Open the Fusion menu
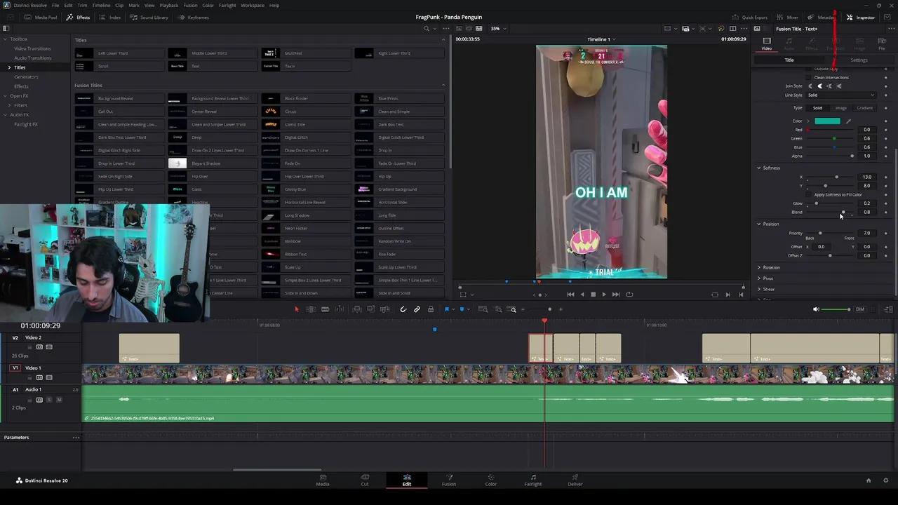The height and width of the screenshot is (505, 898). [x=190, y=6]
